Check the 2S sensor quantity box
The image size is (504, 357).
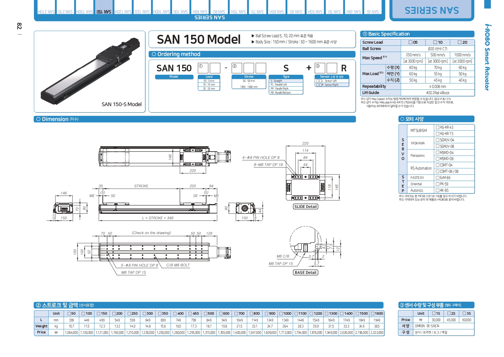click(449, 313)
